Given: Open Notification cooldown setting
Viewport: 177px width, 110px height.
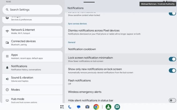Looking at the screenshot, I should coord(82,49).
